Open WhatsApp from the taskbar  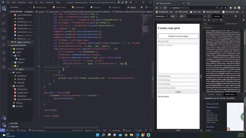143,135
